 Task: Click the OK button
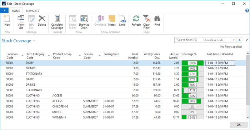click(x=239, y=125)
